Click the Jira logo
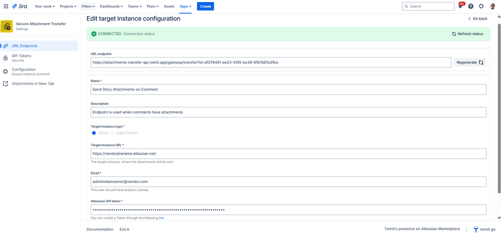The height and width of the screenshot is (235, 501). (x=20, y=6)
